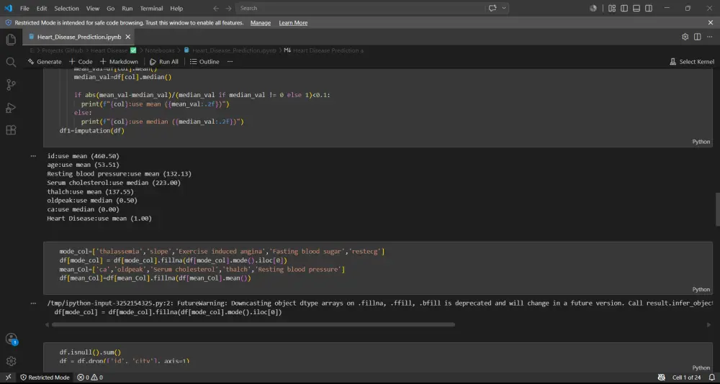This screenshot has height=384, width=720.
Task: Open the Edit menu
Action: coord(42,8)
